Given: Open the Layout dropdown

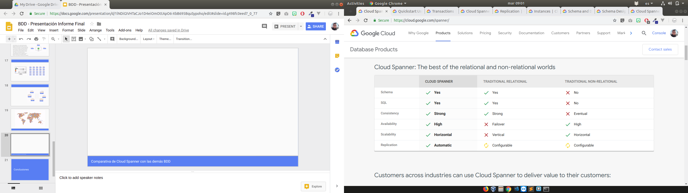Looking at the screenshot, I should [149, 39].
